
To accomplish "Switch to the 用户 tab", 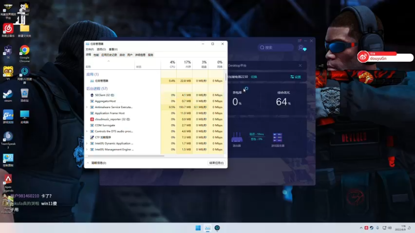I will click(130, 55).
